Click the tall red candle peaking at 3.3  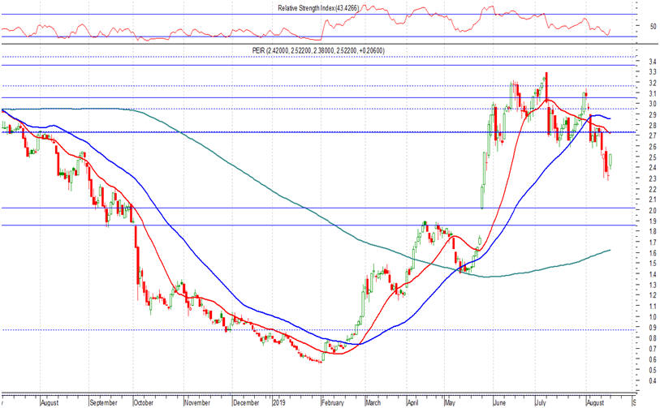tap(546, 89)
